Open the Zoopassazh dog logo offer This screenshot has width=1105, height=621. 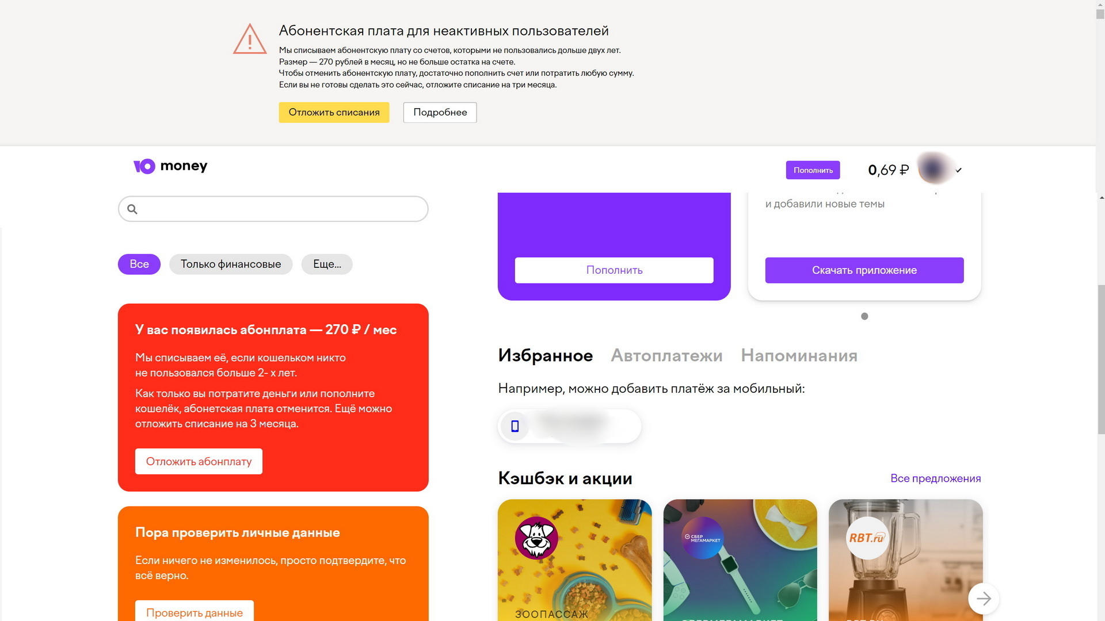coord(536,538)
